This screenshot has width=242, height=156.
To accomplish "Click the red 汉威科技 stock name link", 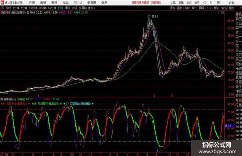I will tap(156, 3).
